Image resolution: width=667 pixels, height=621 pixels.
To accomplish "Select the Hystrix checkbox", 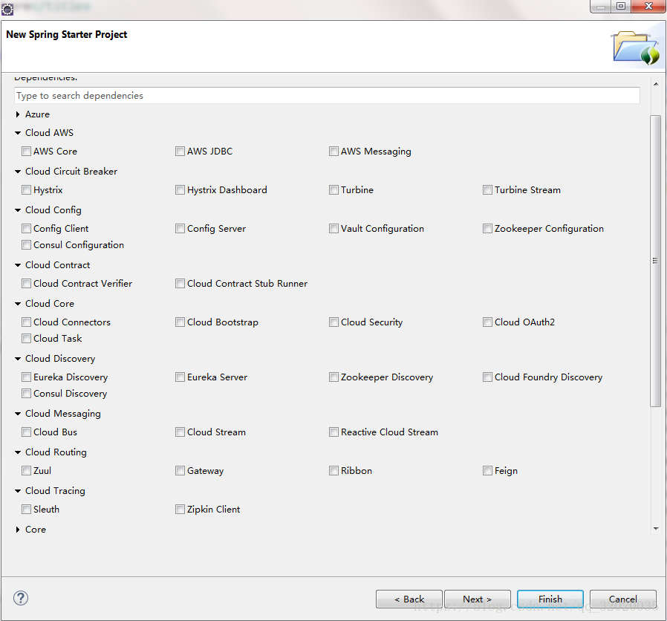I will [27, 189].
